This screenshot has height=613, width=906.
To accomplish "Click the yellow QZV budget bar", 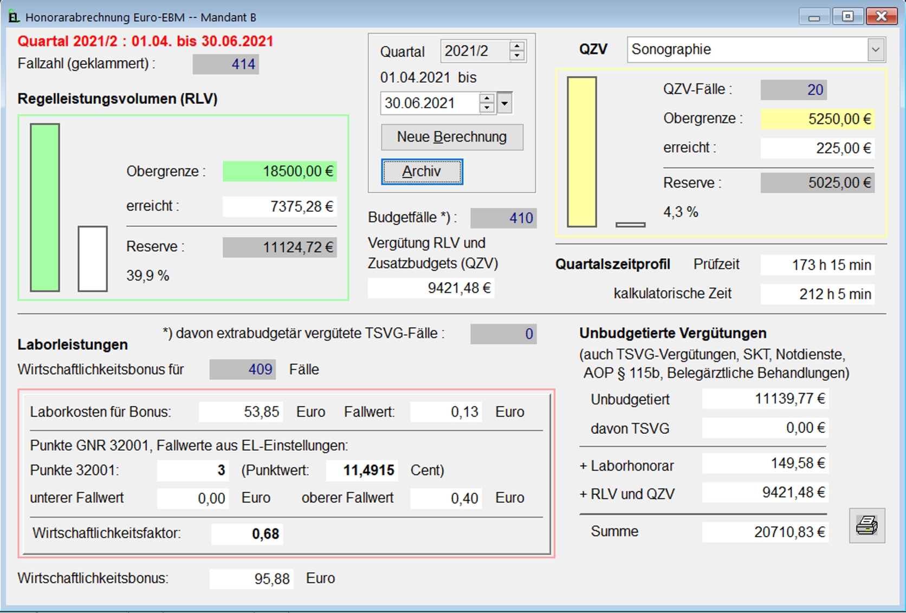I will click(581, 152).
